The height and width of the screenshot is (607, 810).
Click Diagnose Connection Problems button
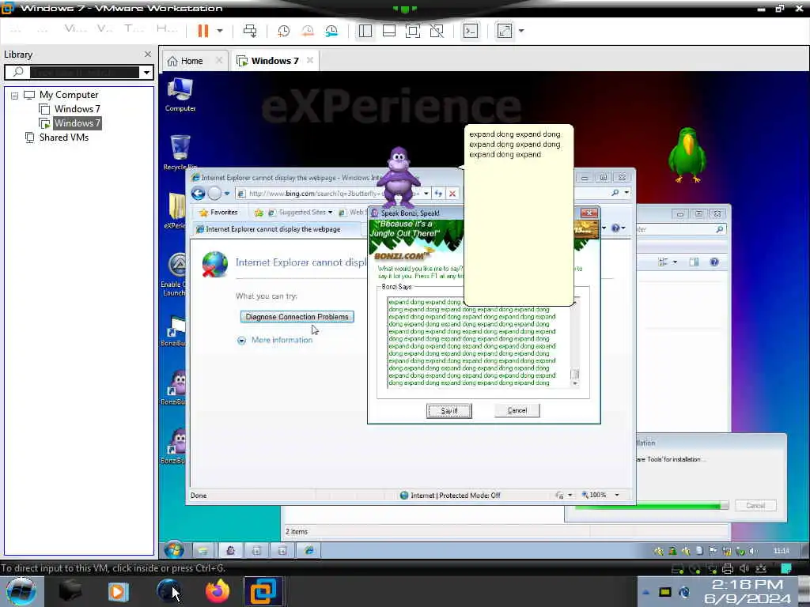(x=297, y=317)
